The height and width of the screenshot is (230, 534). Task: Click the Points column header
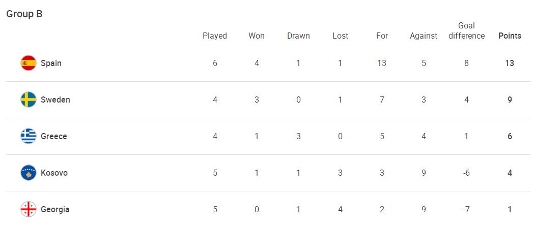[x=510, y=36]
